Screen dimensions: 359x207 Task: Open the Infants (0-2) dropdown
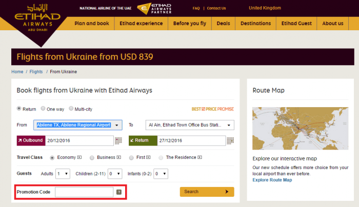[x=161, y=174]
